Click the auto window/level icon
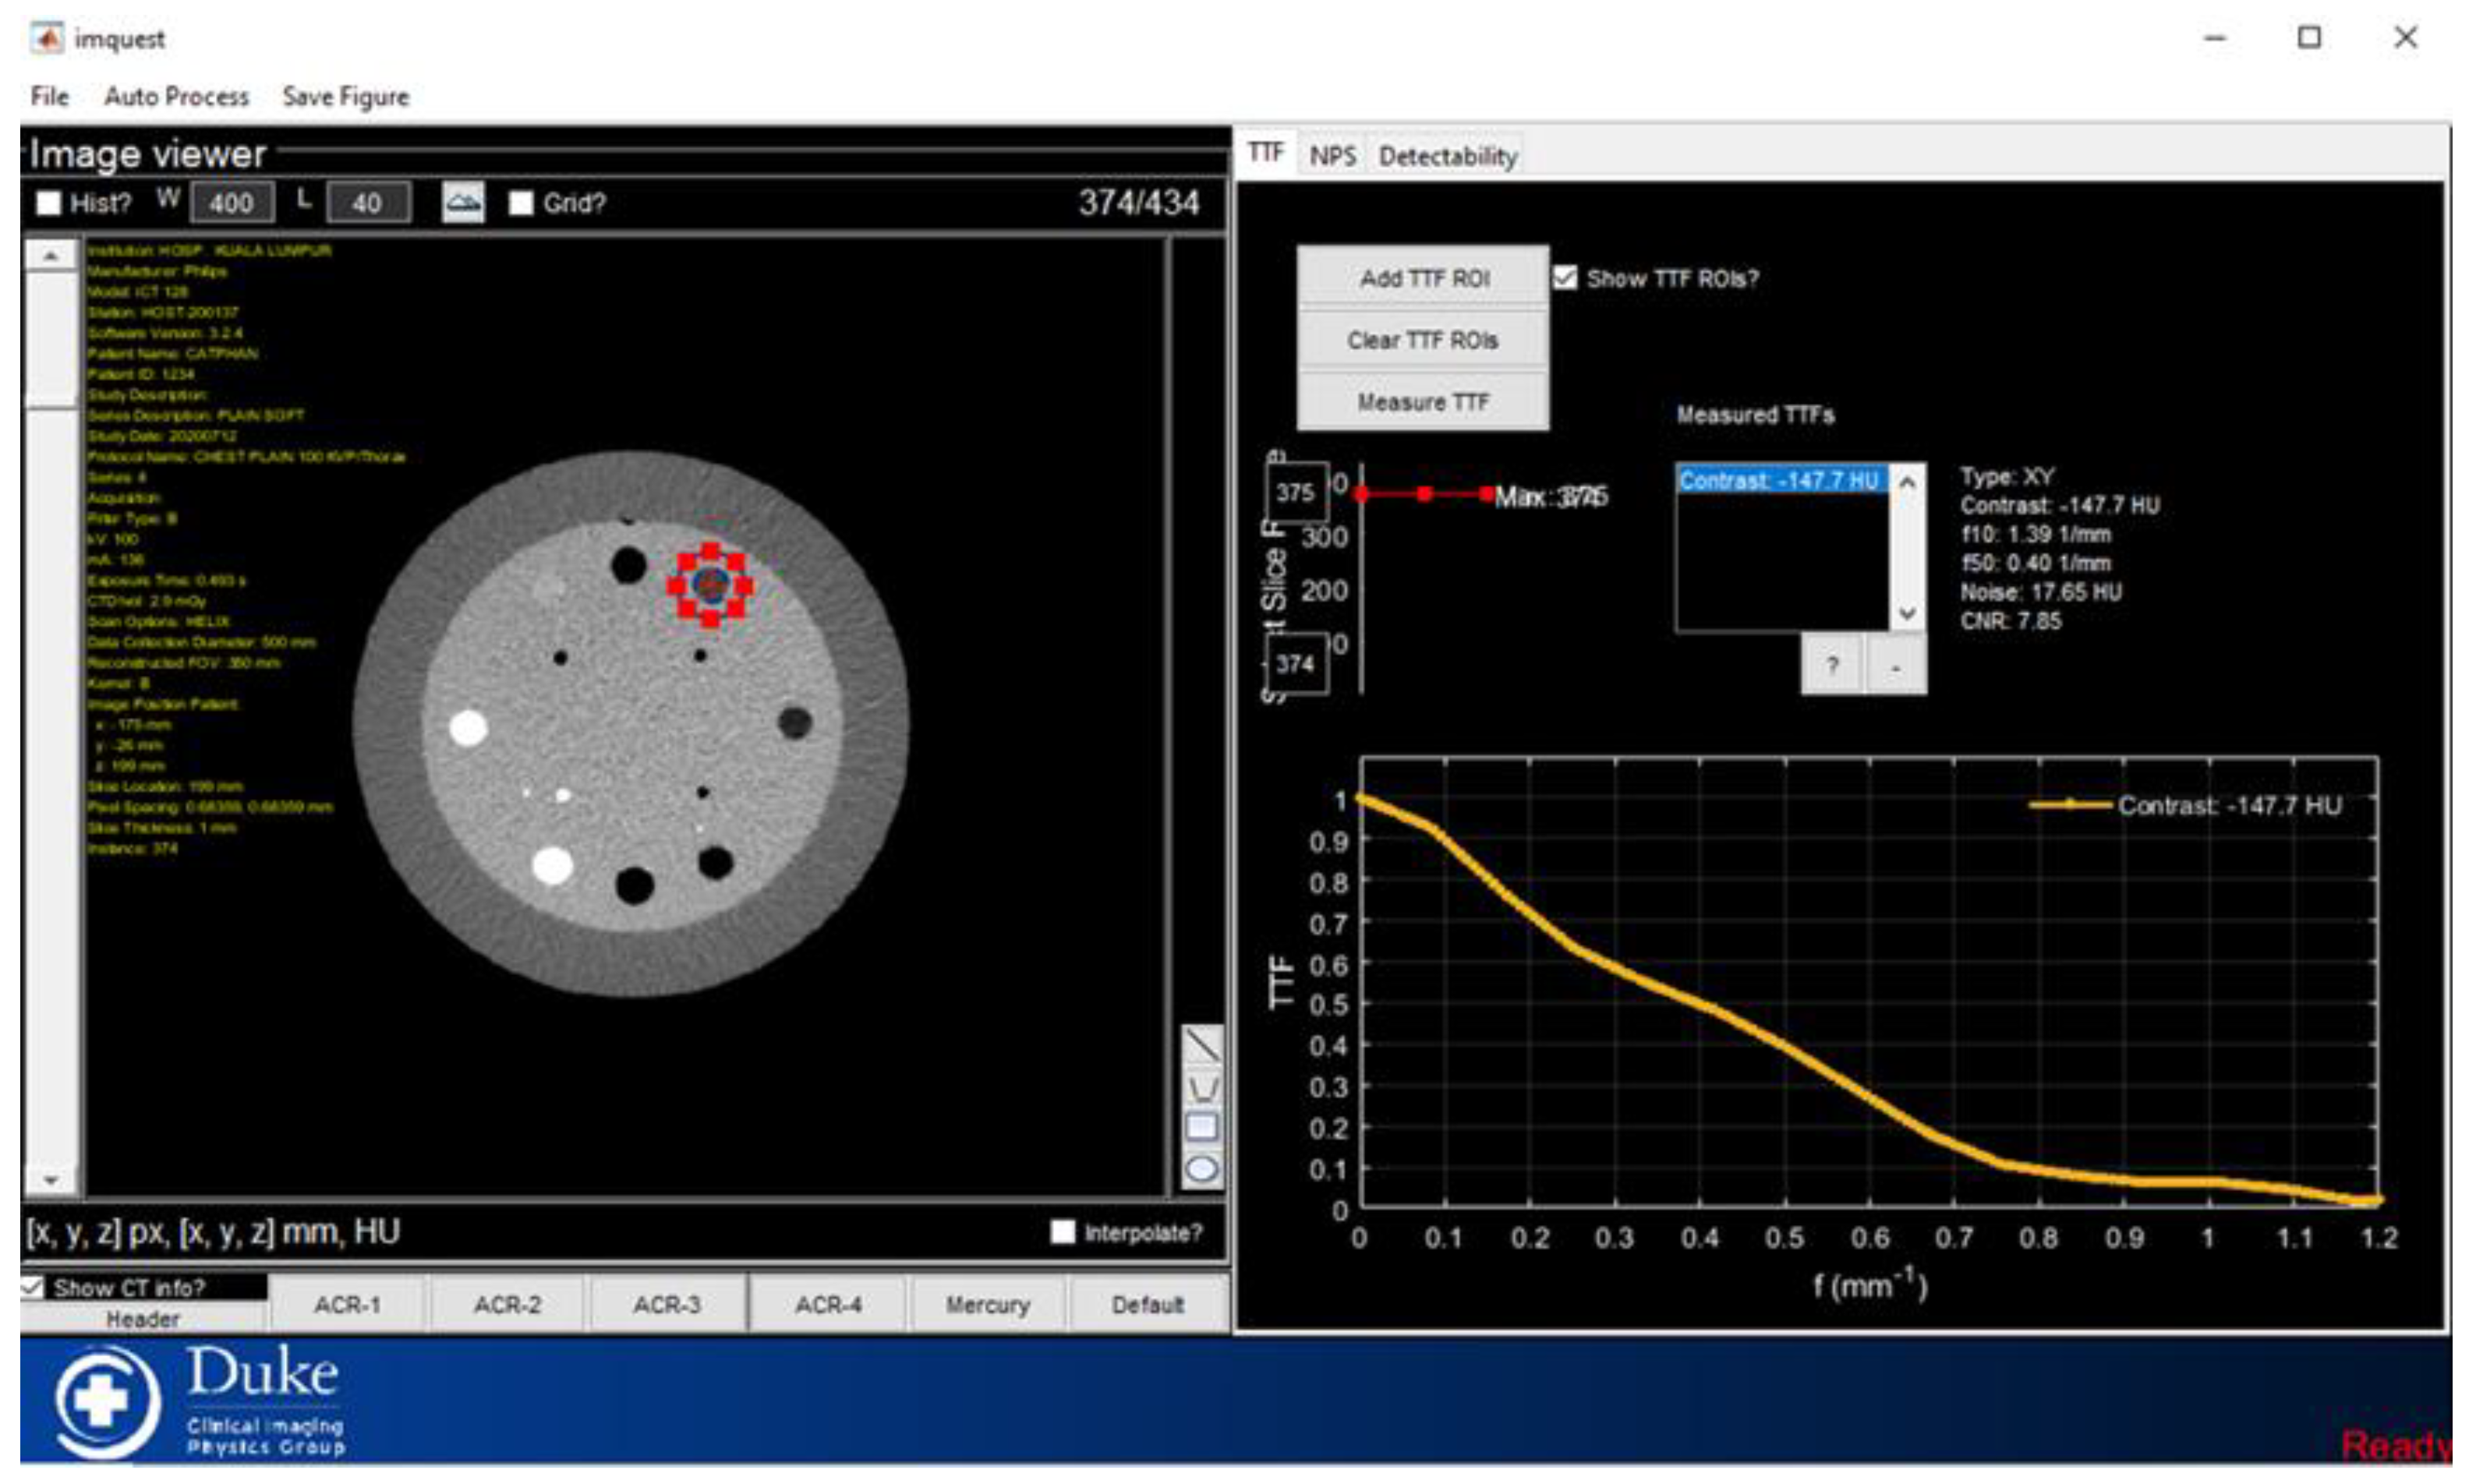Viewport: 2469px width, 1484px height. pos(463,203)
